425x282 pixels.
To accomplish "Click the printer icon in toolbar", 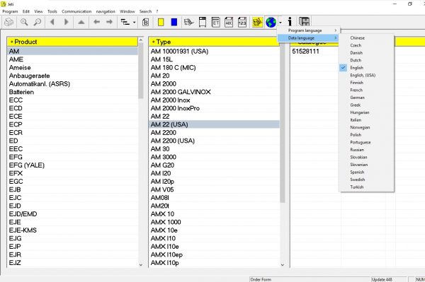I will point(8,22).
